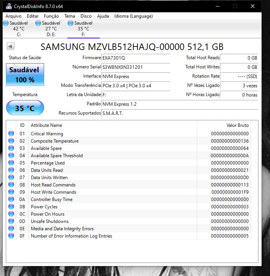Click the serial number field S3W8NX0N331201

point(136,67)
